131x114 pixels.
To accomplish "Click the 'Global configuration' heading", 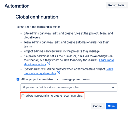I will (x=37, y=17).
